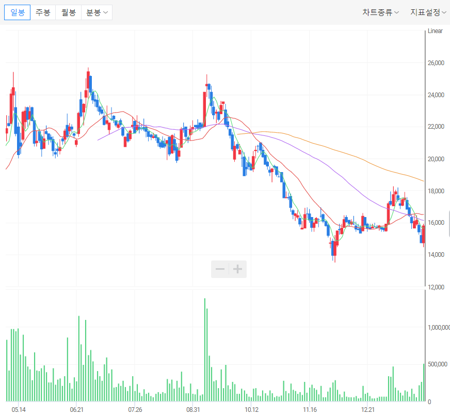Viewport: 450px width, 416px height.
Task: Click the 07.26 date label
Action: point(135,410)
